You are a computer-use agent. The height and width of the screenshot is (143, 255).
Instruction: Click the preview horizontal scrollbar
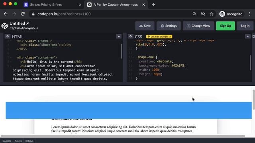pyautogui.click(x=123, y=136)
